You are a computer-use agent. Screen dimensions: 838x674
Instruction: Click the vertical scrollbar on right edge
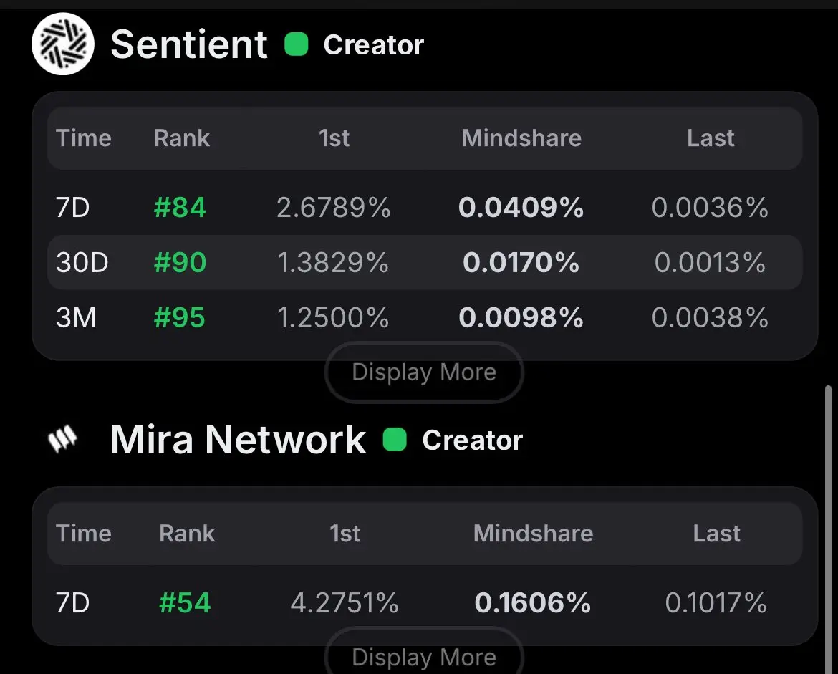coord(828,529)
